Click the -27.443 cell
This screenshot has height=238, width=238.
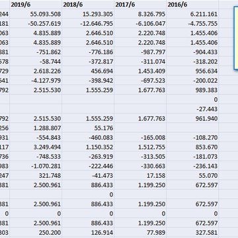(192, 109)
